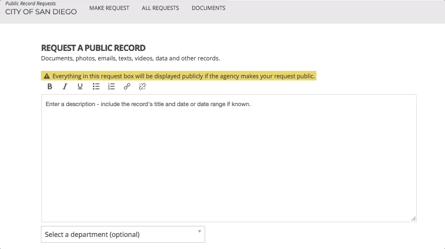445x249 pixels.
Task: Click the Documents, photos, emails subtitle text
Action: point(130,58)
